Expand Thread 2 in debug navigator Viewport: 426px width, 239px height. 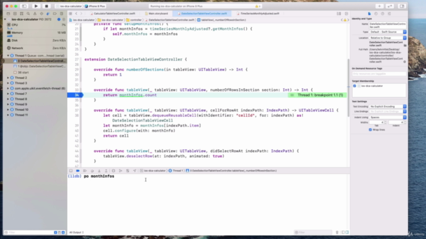(8, 78)
